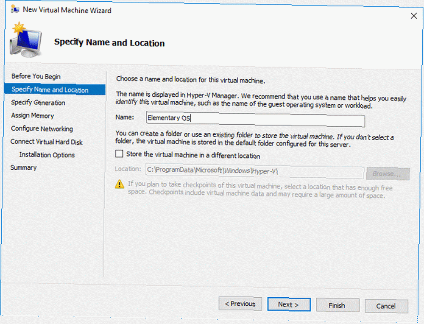This screenshot has width=424, height=324.
Task: Focus the Name field containing Elementary OS
Action: pyautogui.click(x=256, y=119)
